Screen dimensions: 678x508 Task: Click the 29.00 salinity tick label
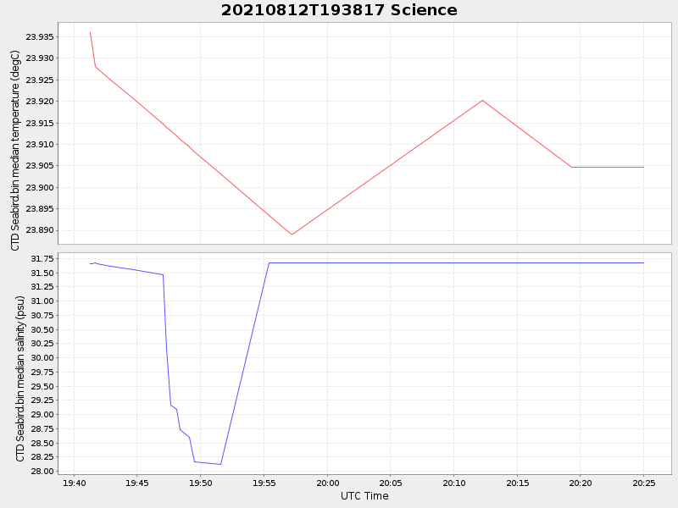[x=42, y=414]
